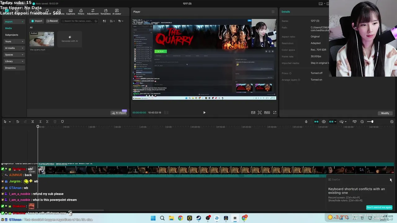Open linkage options dropdown arrow
This screenshot has width=397, height=223.
(335, 122)
